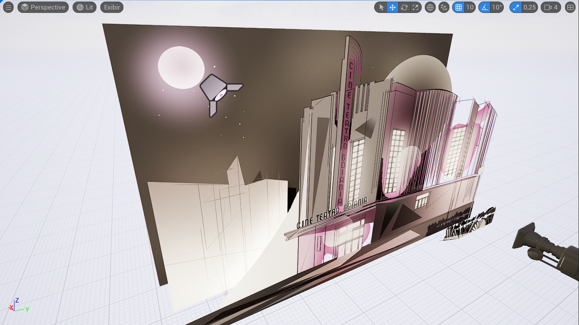Open the Lit view mode dropdown
579x325 pixels.
(85, 7)
